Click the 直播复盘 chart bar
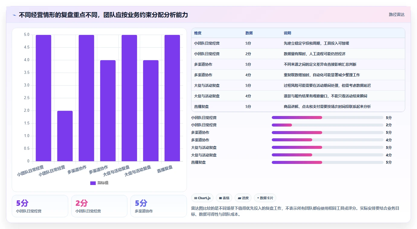417x229 pixels. tap(172, 98)
